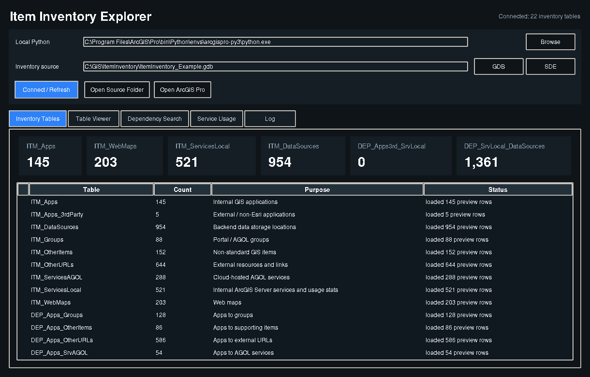Image resolution: width=590 pixels, height=377 pixels.
Task: Select the Inventory Tables tab
Action: pos(38,118)
